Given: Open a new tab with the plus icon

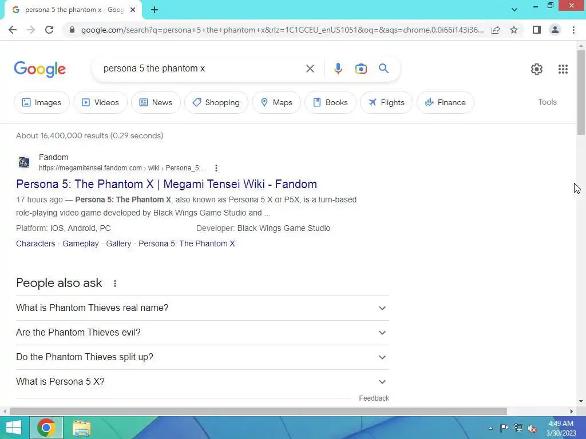Looking at the screenshot, I should click(x=155, y=10).
